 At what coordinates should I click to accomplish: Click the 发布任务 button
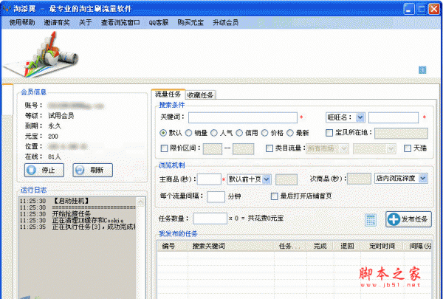[408, 219]
